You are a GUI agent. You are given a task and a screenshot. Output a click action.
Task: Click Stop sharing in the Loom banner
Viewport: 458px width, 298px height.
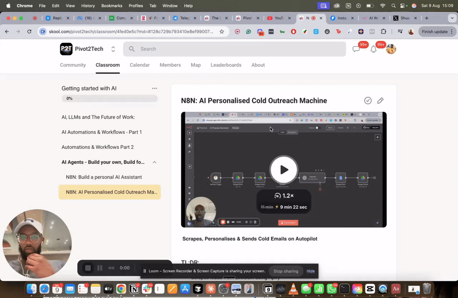click(x=286, y=271)
